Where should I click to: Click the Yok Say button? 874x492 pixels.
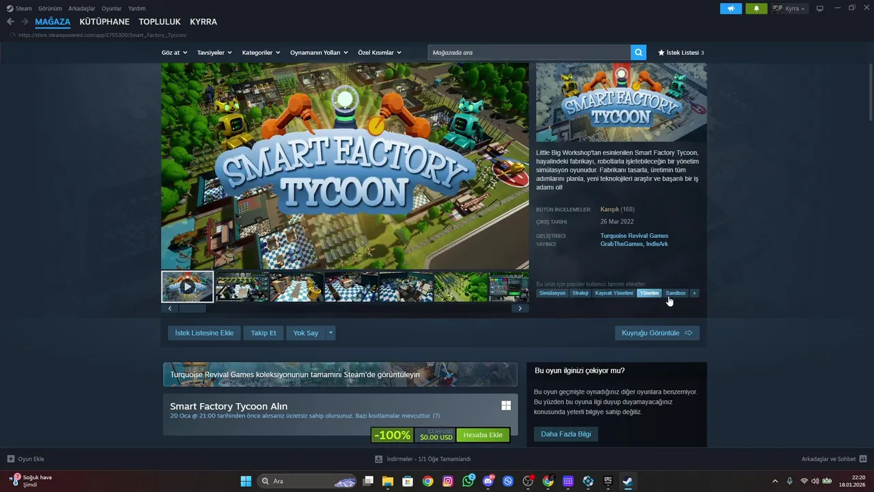pyautogui.click(x=306, y=333)
